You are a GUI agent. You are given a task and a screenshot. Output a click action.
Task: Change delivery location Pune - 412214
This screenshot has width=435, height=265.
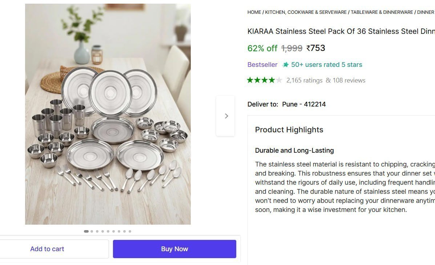(x=304, y=104)
